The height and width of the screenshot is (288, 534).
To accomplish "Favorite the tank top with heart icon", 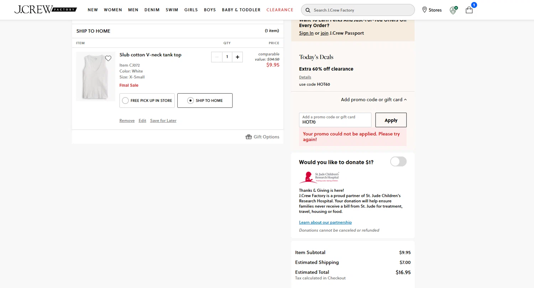I will 108,58.
